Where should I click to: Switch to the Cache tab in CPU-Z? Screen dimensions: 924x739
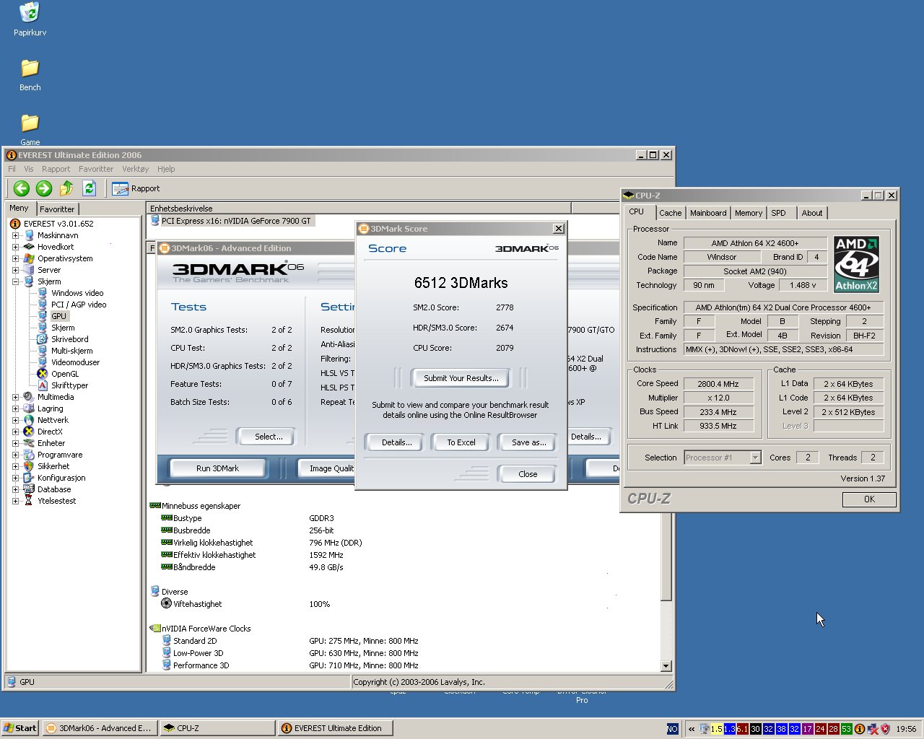[670, 213]
